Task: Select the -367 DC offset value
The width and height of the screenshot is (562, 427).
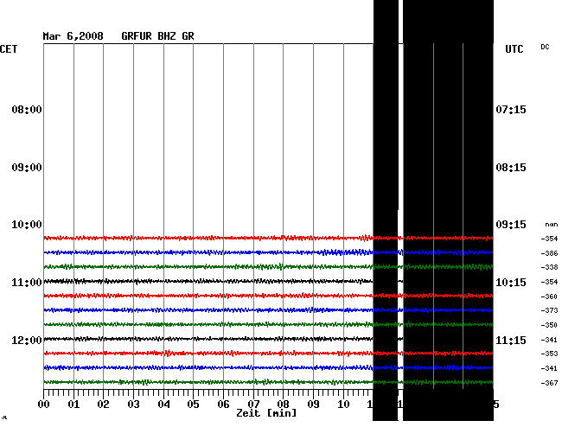Action: [549, 383]
